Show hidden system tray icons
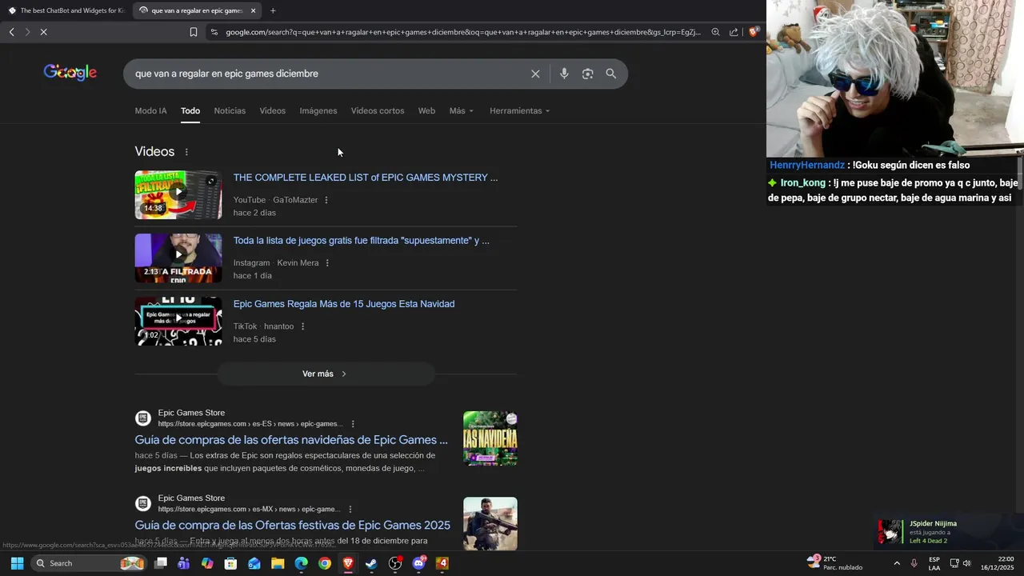Screen dimensions: 1024x576 tap(896, 563)
